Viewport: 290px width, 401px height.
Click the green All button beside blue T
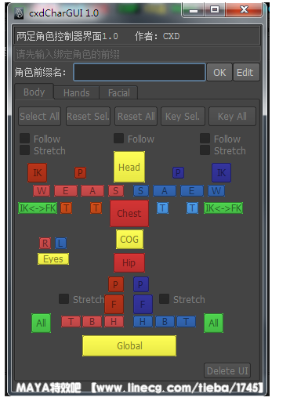pyautogui.click(x=213, y=323)
